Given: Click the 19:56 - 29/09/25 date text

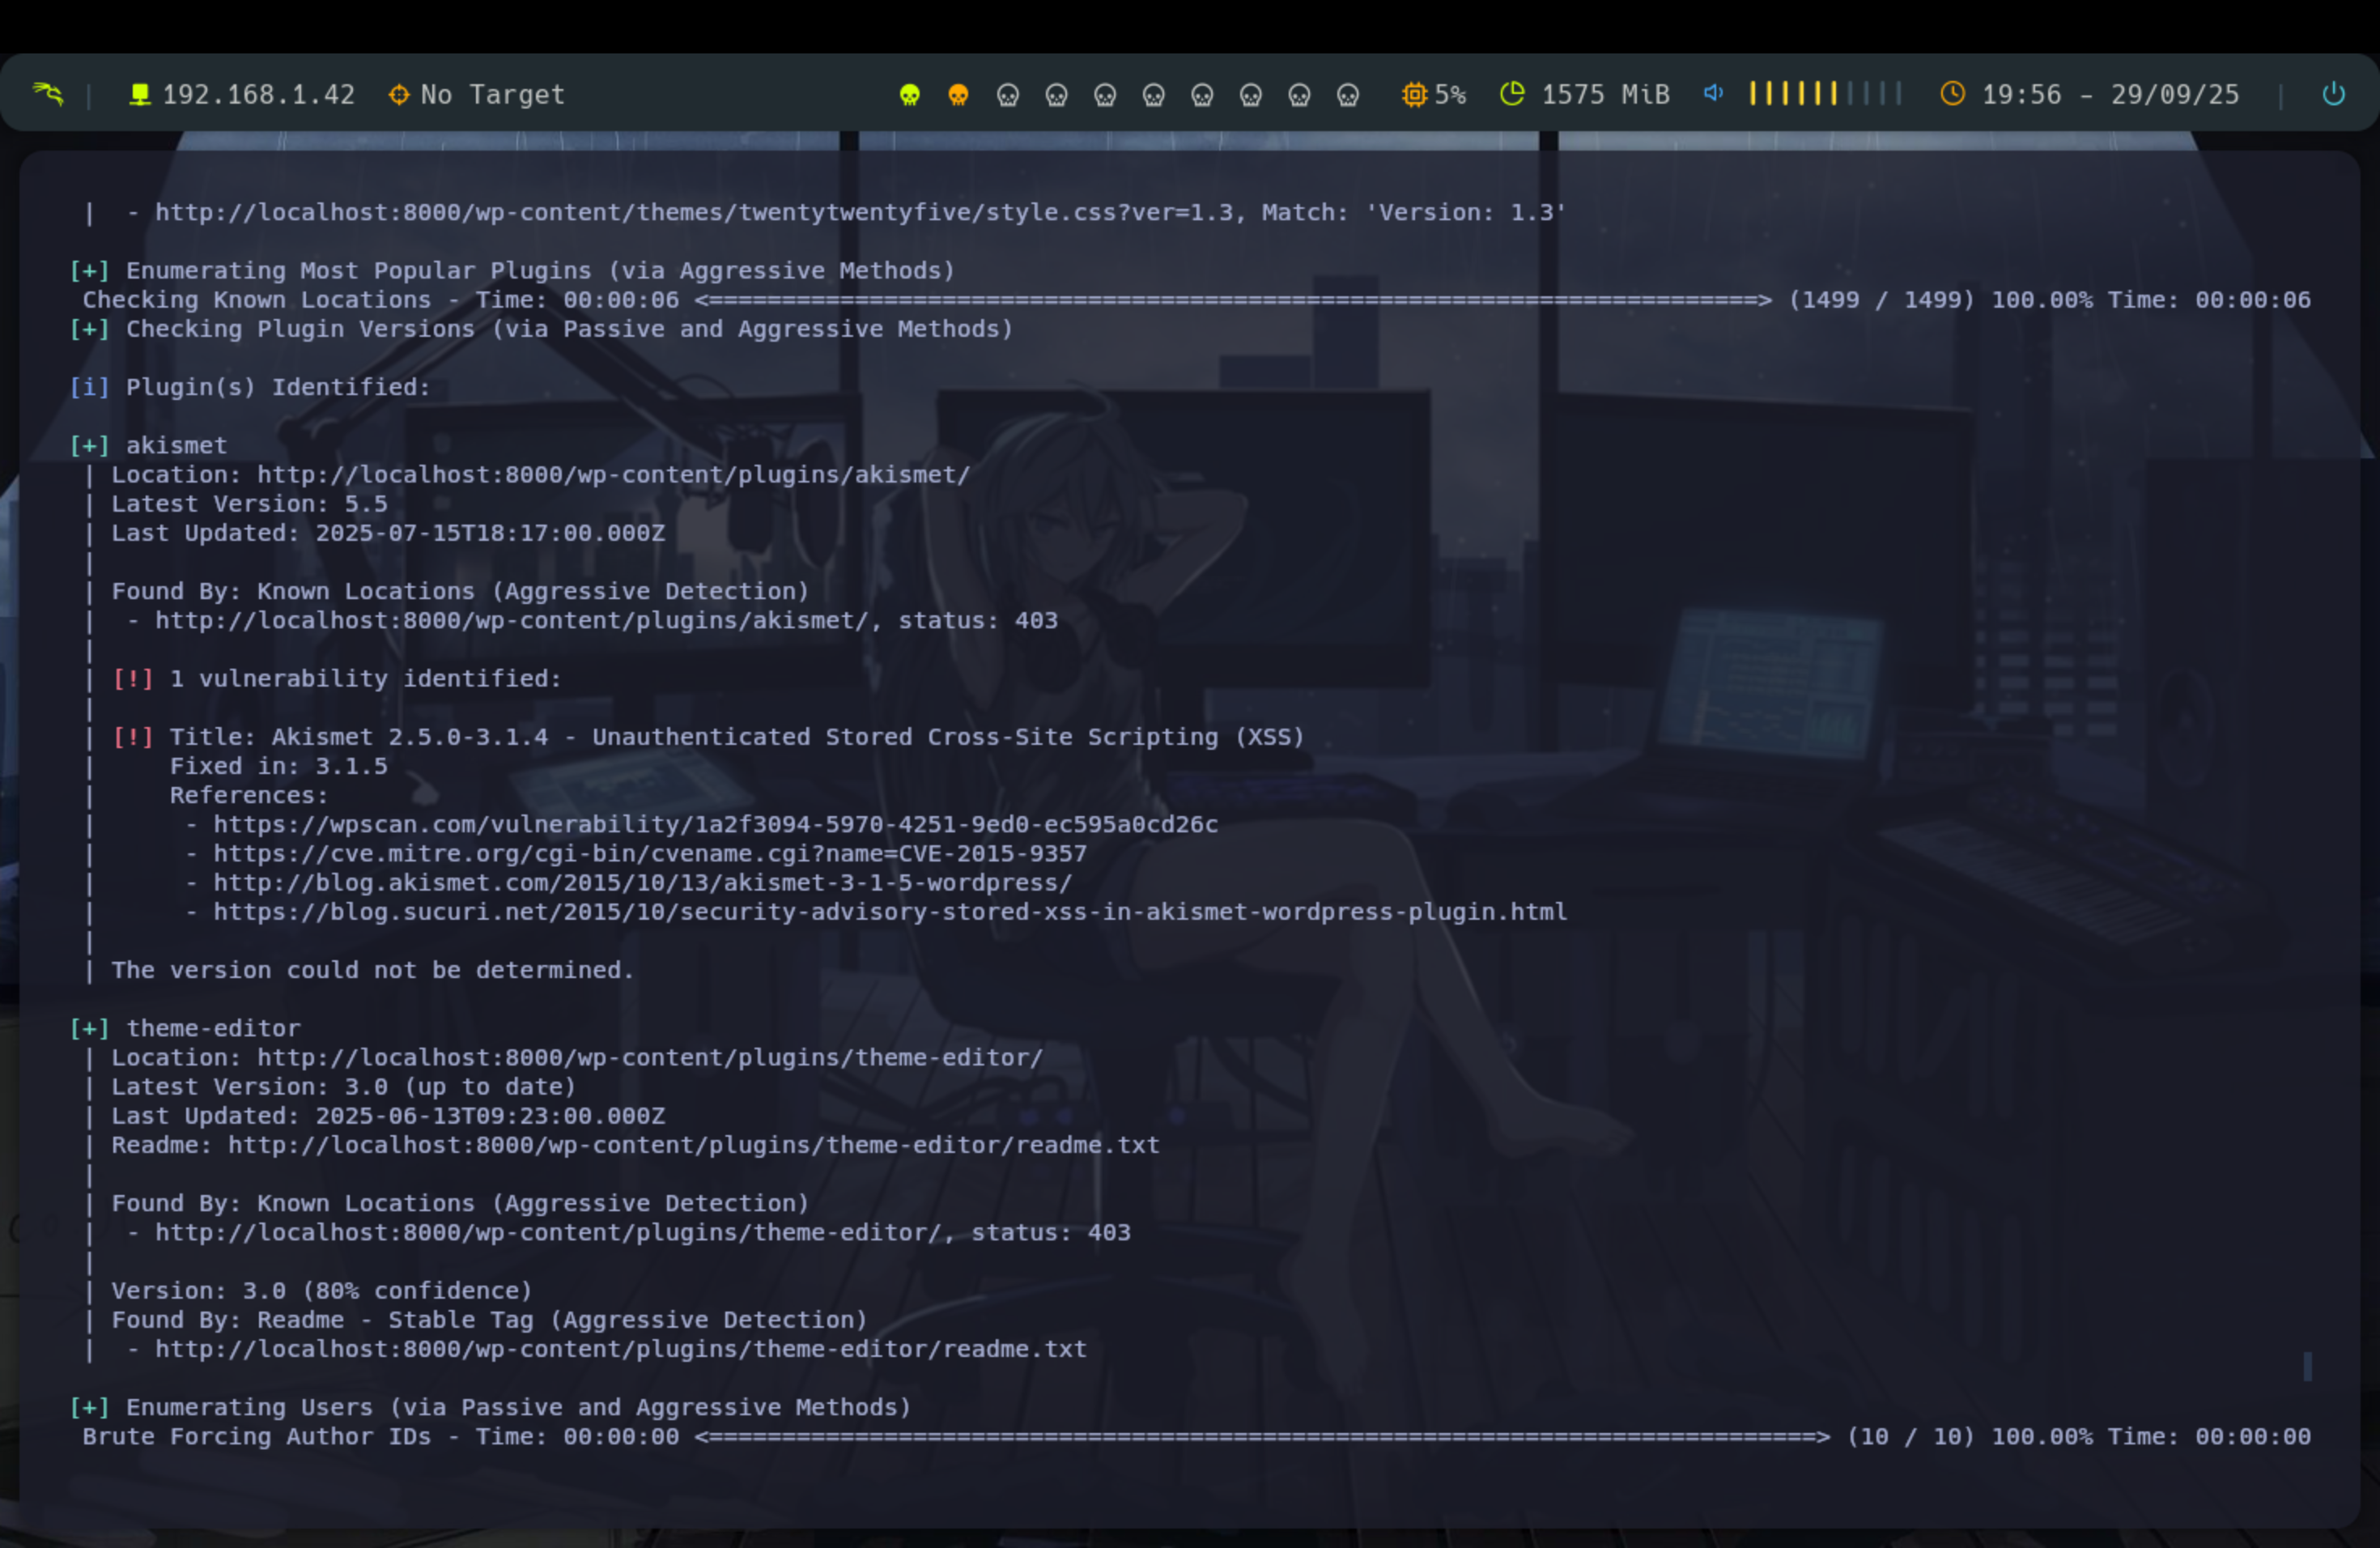Looking at the screenshot, I should point(2110,95).
